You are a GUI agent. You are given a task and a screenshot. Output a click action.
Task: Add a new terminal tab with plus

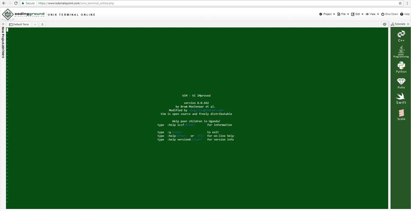coord(35,24)
